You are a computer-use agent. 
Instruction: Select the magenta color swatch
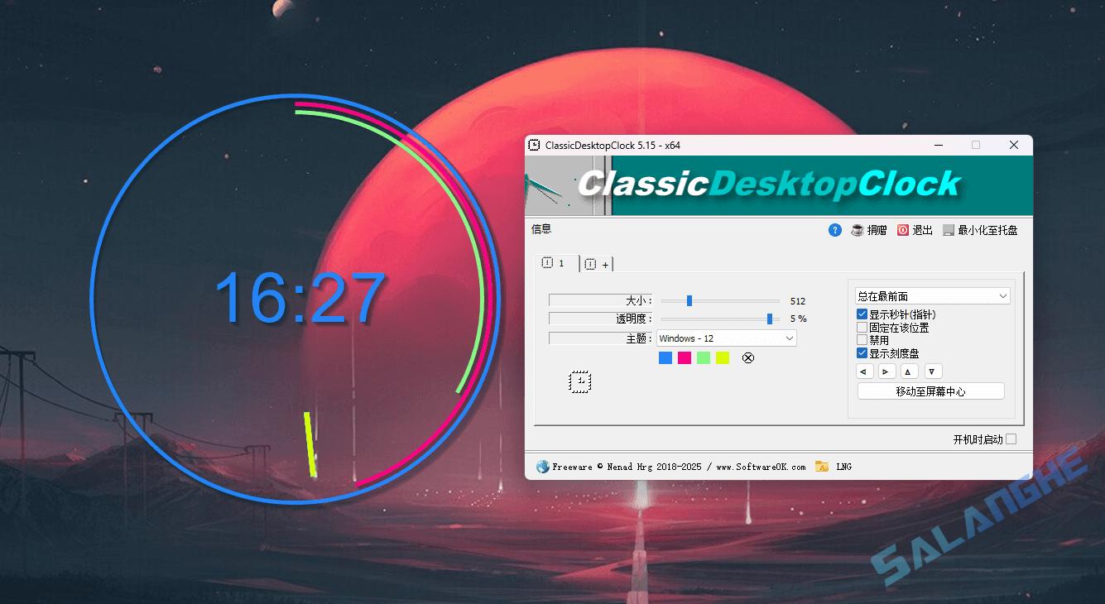[684, 357]
